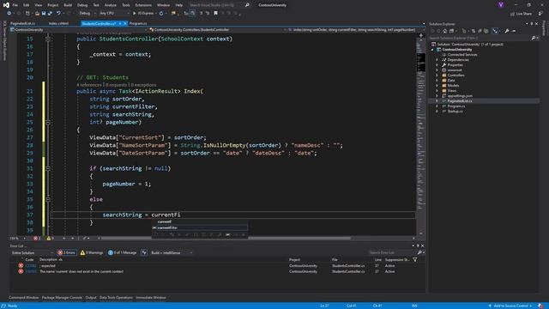
Task: Click the Search Solution Explorer input field
Action: pyautogui.click(x=480, y=38)
